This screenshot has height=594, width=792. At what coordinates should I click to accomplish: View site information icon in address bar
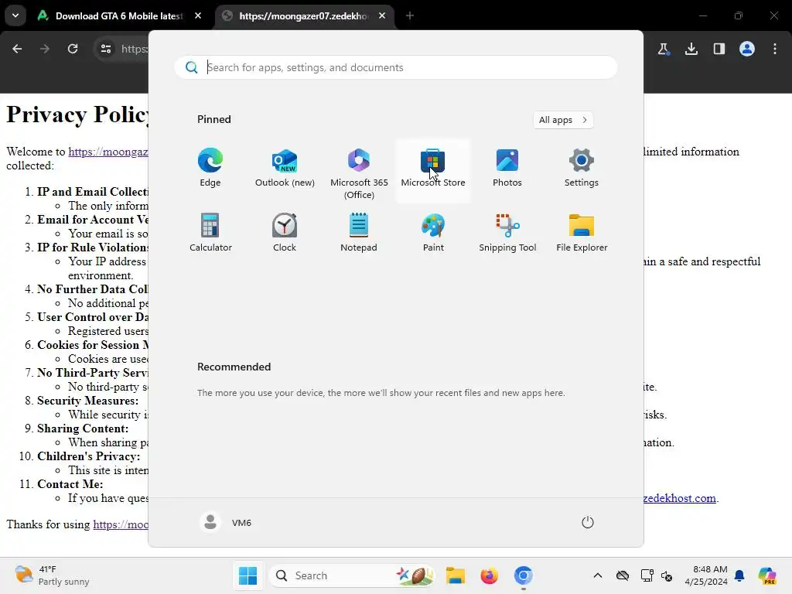click(x=105, y=49)
